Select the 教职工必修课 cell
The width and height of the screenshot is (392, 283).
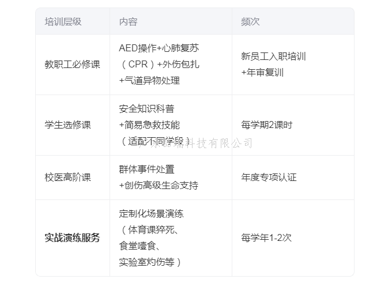coord(72,65)
